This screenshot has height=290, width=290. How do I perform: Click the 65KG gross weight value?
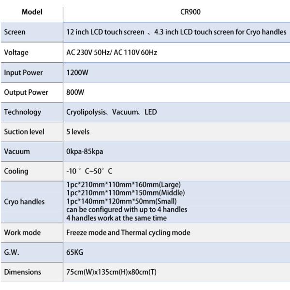point(75,252)
